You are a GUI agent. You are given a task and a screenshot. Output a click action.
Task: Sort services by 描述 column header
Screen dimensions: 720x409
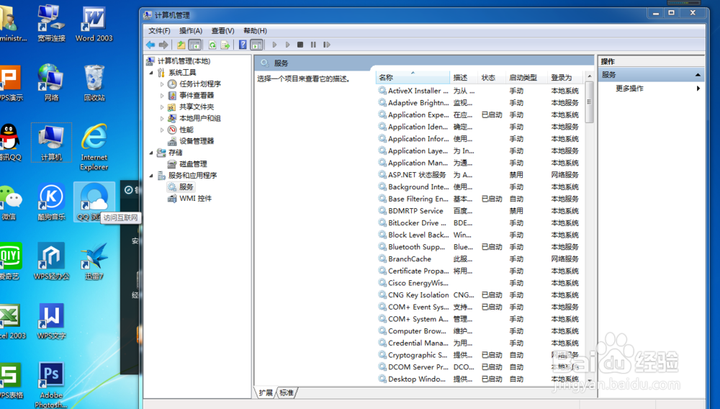[463, 78]
